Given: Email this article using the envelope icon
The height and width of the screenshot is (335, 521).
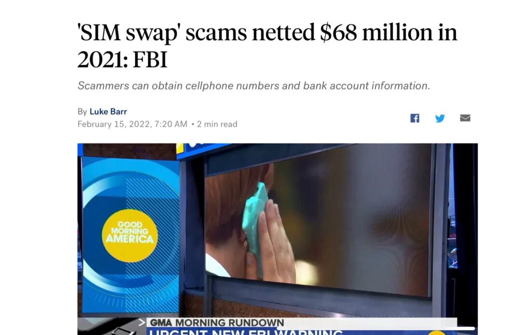Looking at the screenshot, I should pos(465,118).
